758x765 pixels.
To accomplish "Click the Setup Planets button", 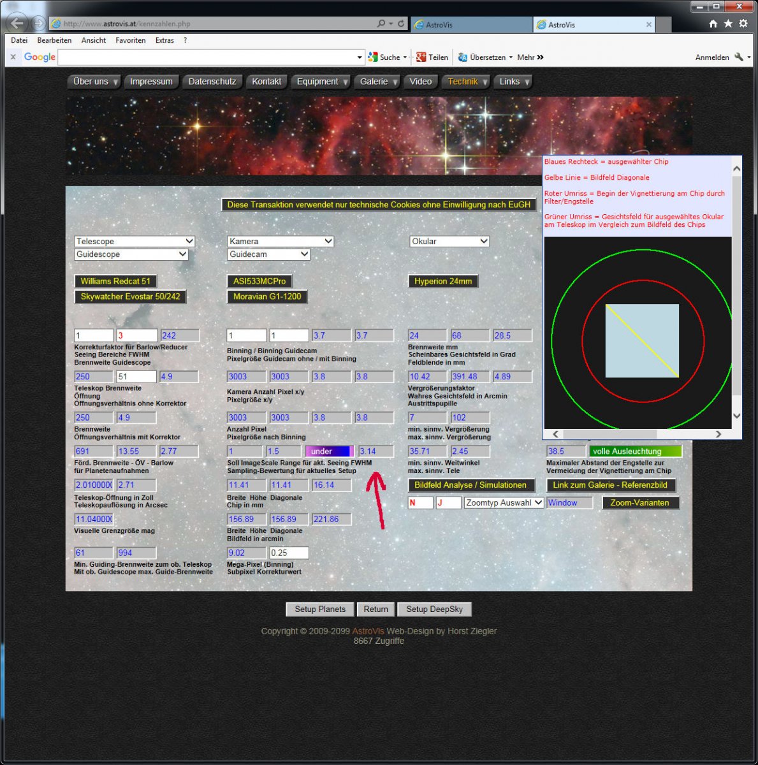I will pyautogui.click(x=320, y=609).
